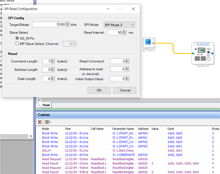Click the Capture panel title bar
This screenshot has height=174, width=220.
click(128, 115)
